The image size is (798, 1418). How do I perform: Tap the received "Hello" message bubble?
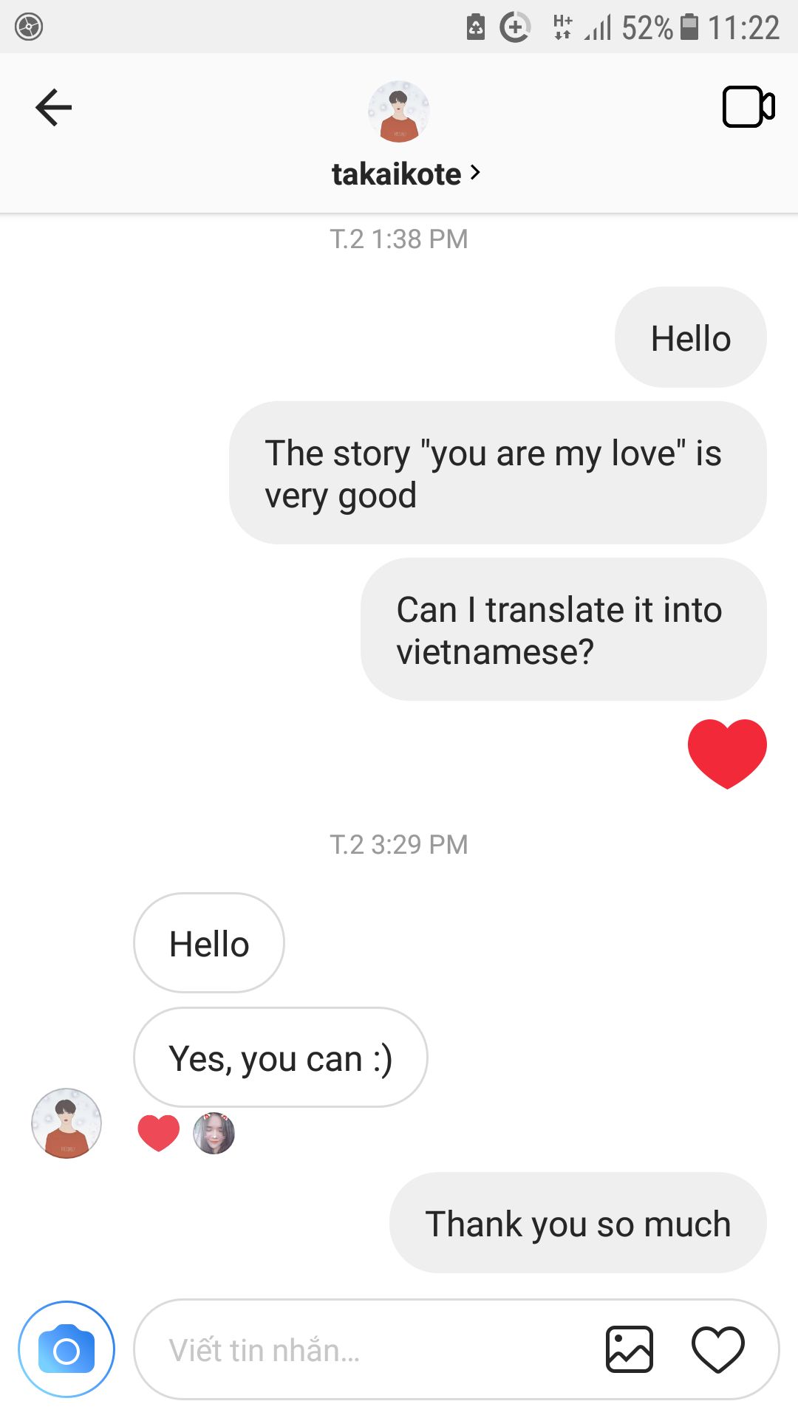(209, 943)
